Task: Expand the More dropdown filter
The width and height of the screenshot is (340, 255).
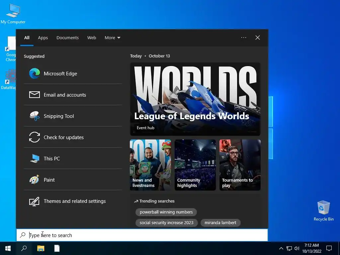Action: (x=112, y=38)
